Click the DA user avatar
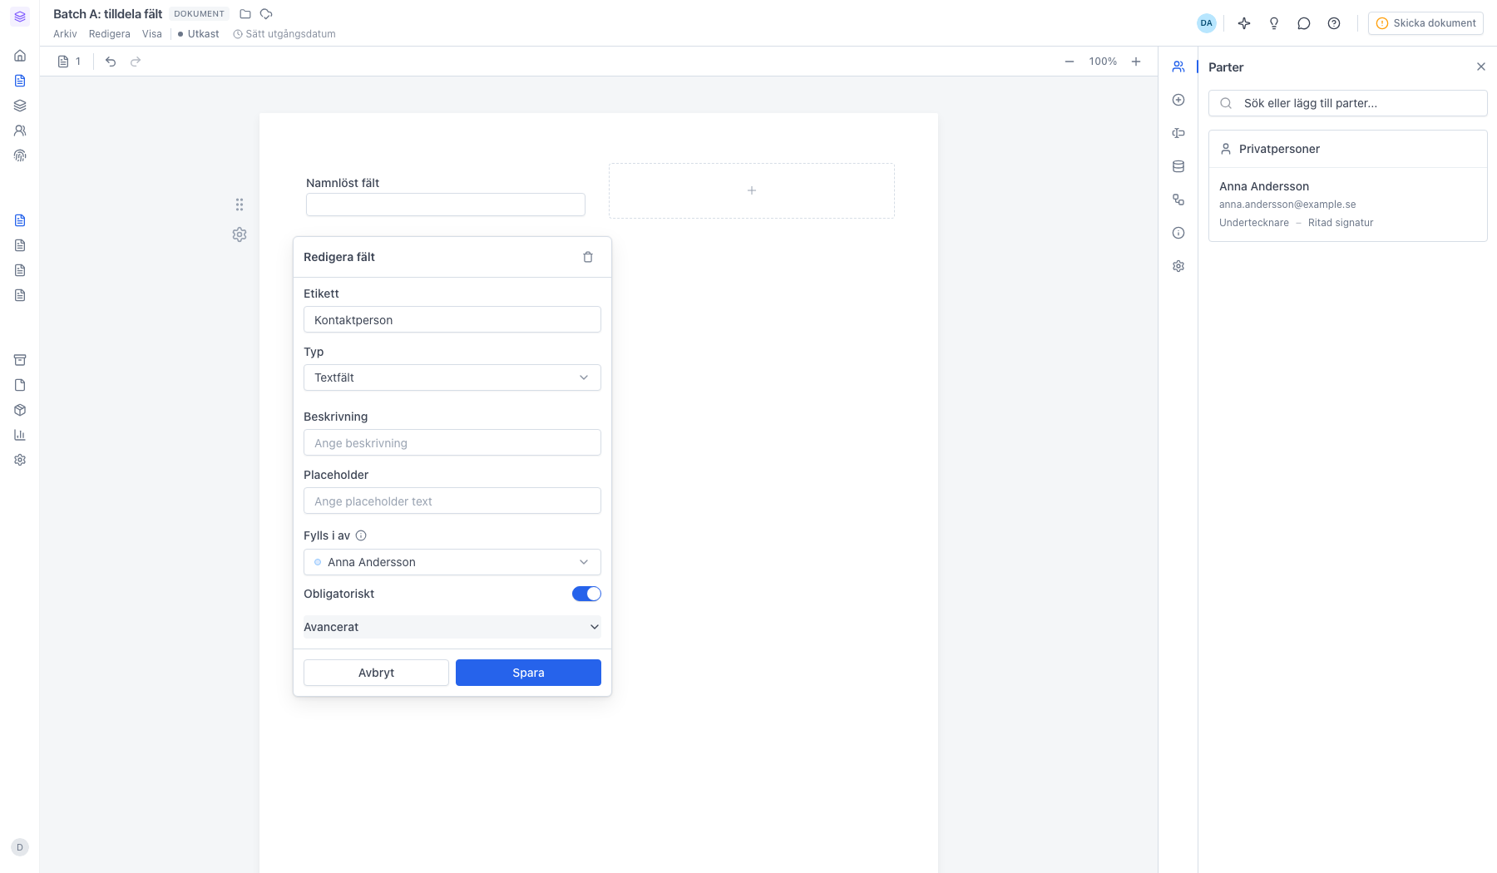This screenshot has width=1497, height=873. pos(1207,23)
